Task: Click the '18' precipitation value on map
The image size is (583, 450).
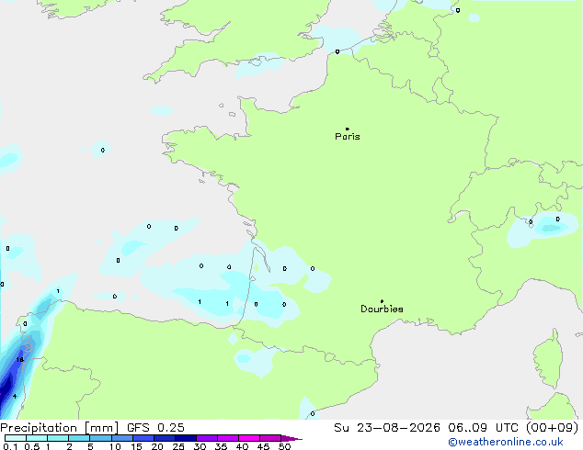Action: 19,359
